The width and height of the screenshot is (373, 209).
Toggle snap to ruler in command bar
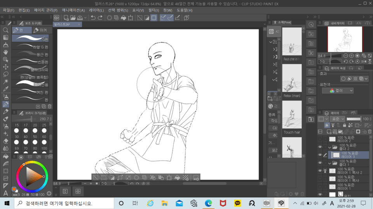pos(163,17)
